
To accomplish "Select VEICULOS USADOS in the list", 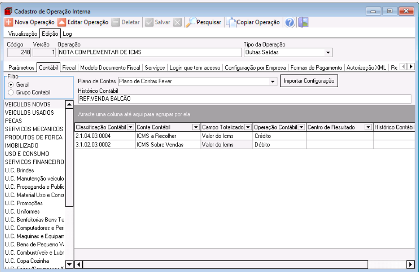I will [35, 113].
